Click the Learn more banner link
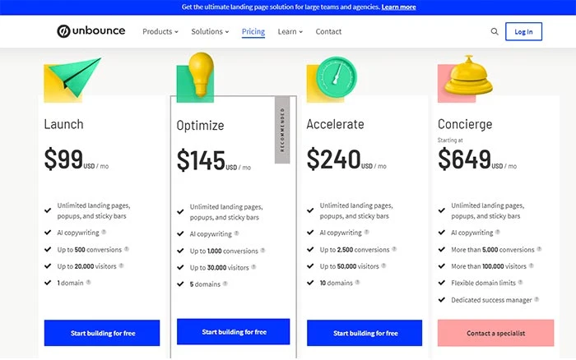The height and width of the screenshot is (360, 576). tap(398, 7)
